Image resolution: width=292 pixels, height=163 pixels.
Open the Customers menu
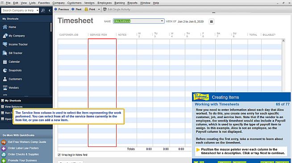[74, 3]
